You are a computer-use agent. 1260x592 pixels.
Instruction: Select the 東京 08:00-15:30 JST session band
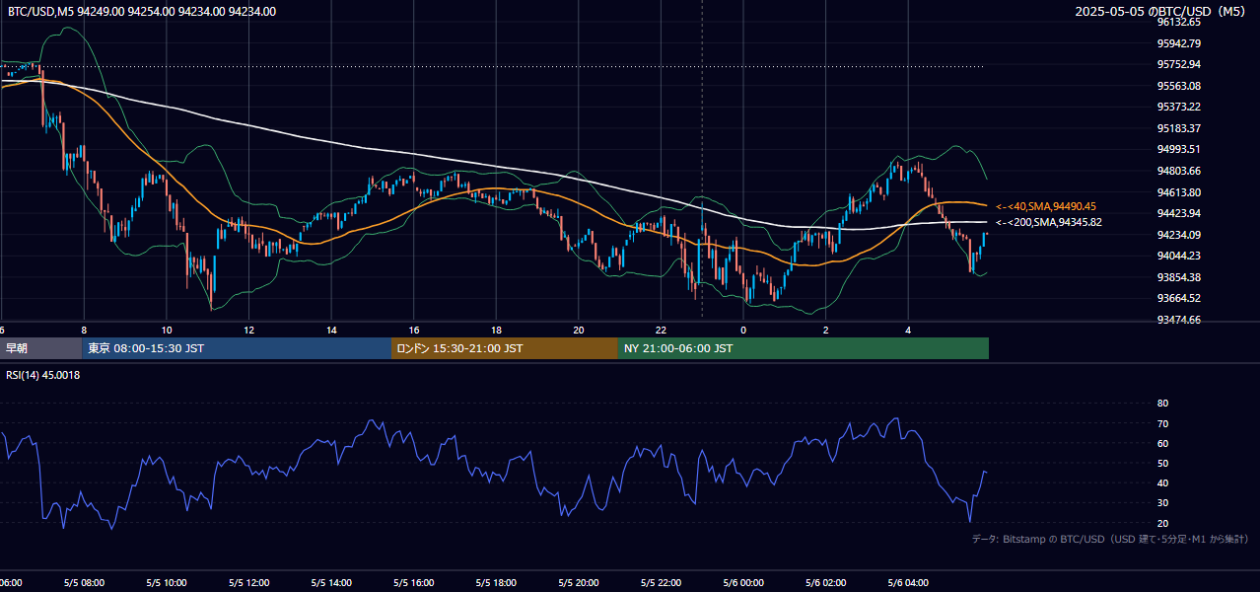click(237, 348)
